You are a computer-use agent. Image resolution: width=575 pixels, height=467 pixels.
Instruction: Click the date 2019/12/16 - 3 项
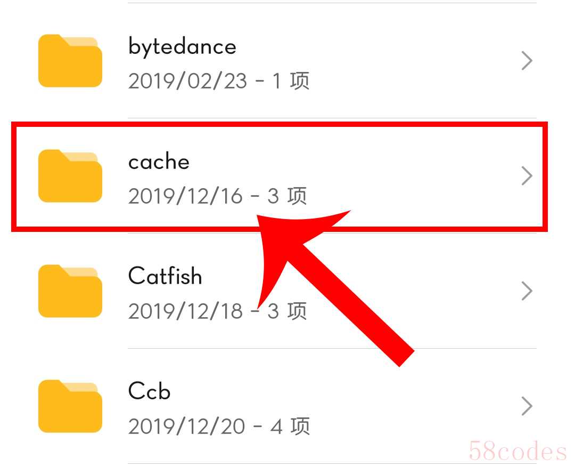pos(217,196)
